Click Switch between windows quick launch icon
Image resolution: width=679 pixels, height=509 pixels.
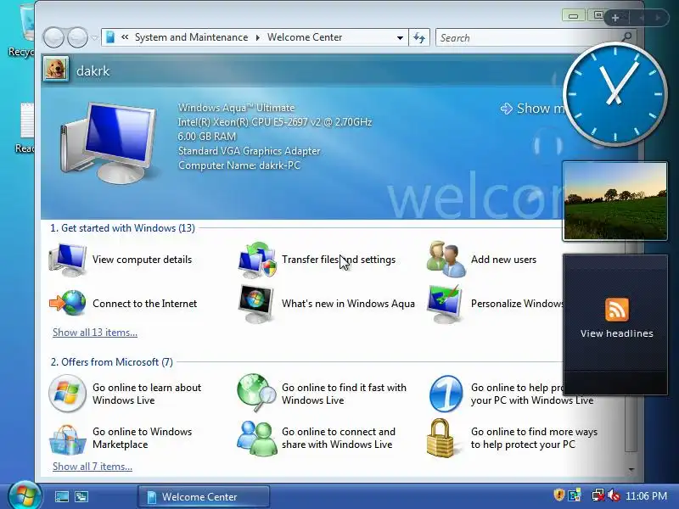click(x=81, y=496)
